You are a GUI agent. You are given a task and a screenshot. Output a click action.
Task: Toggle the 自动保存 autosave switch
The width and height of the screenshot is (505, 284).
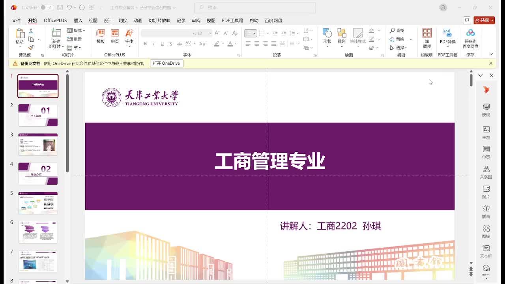pyautogui.click(x=47, y=7)
